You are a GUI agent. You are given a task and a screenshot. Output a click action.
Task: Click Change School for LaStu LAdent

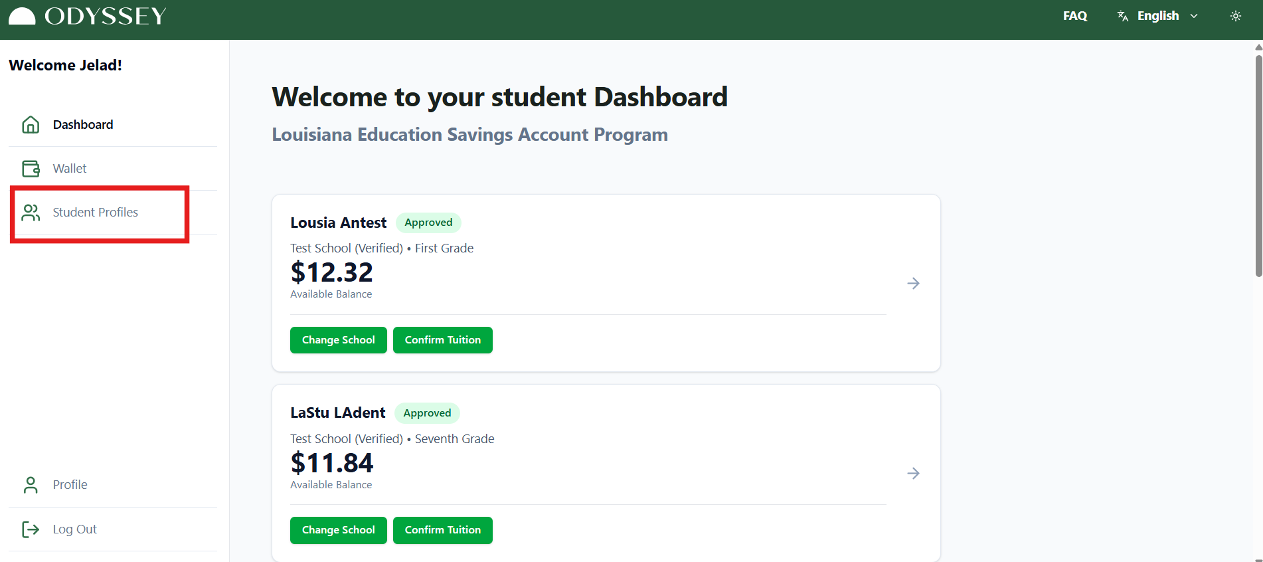[338, 530]
